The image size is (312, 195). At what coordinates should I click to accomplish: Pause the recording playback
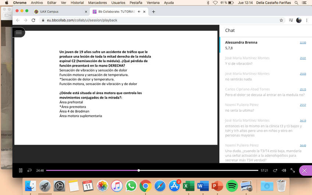(x=21, y=170)
